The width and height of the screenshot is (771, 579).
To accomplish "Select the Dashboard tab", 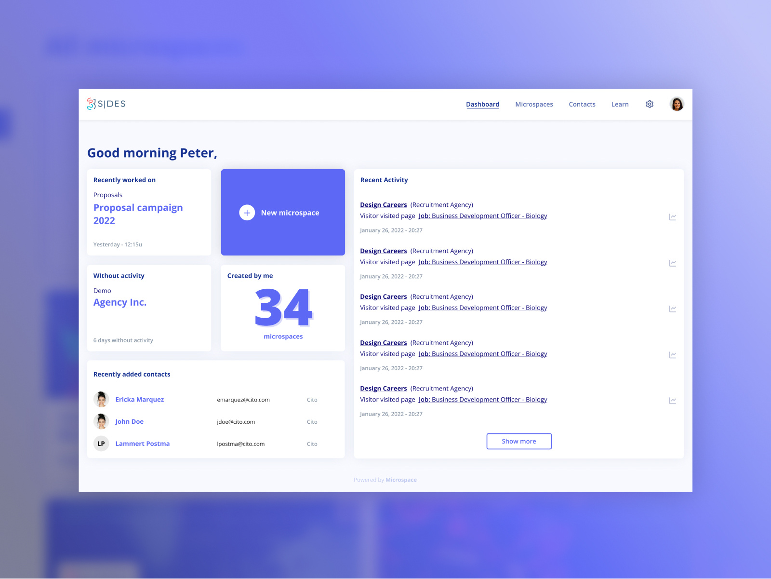I will click(x=482, y=104).
